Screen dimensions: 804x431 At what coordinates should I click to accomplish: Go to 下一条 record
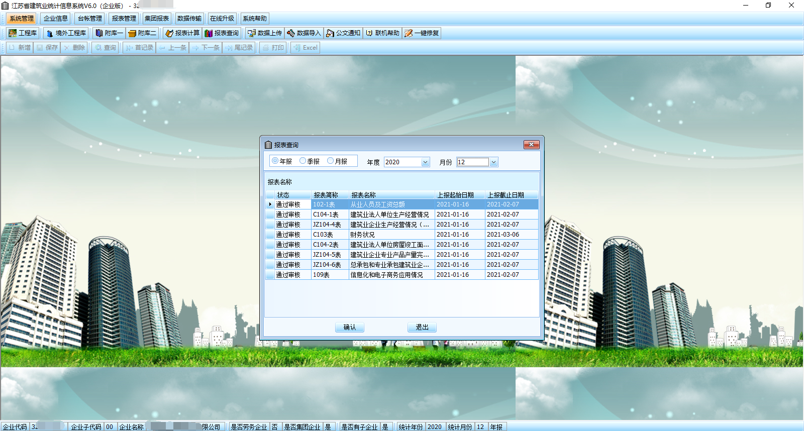[x=206, y=48]
